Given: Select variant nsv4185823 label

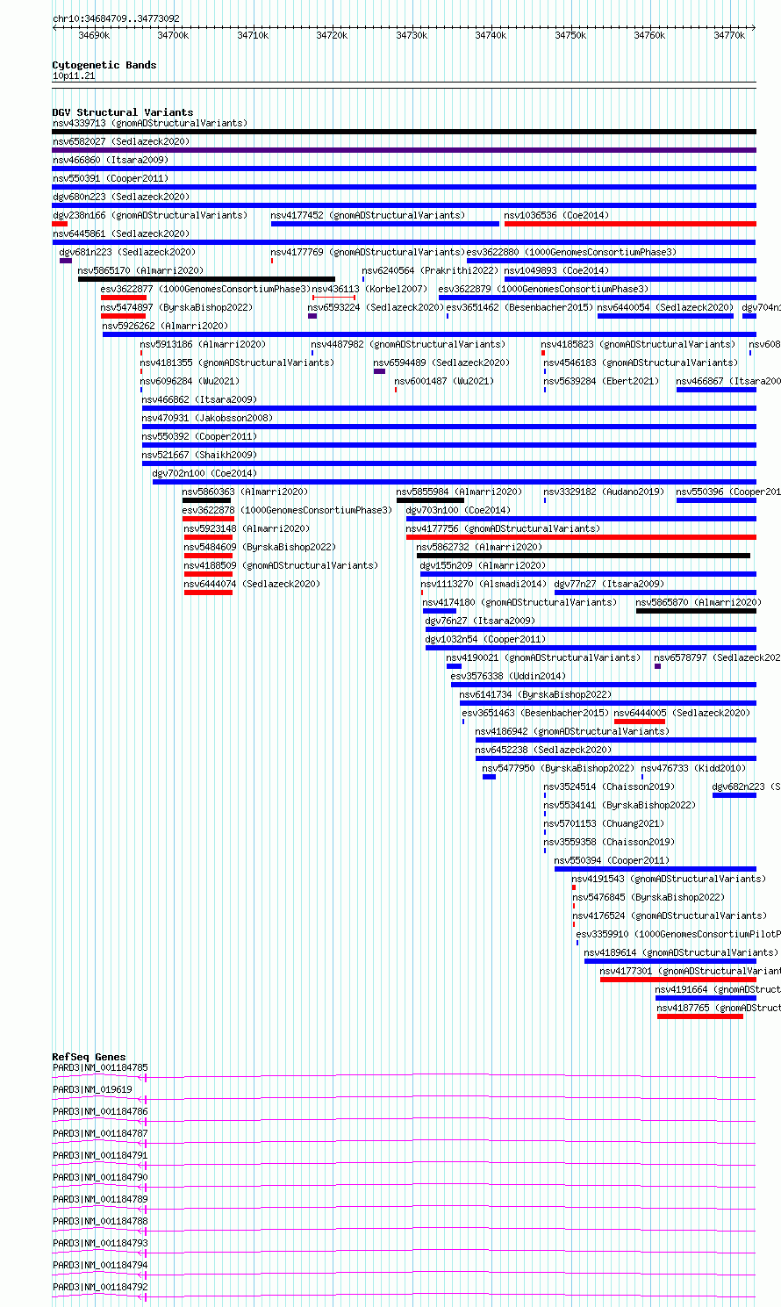Looking at the screenshot, I should click(x=638, y=344).
